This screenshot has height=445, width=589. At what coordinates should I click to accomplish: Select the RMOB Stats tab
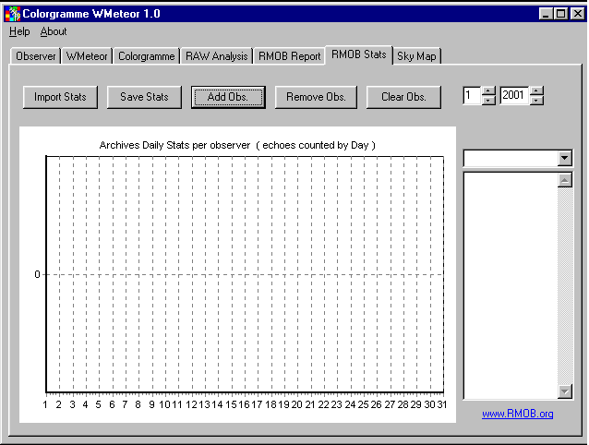point(359,54)
